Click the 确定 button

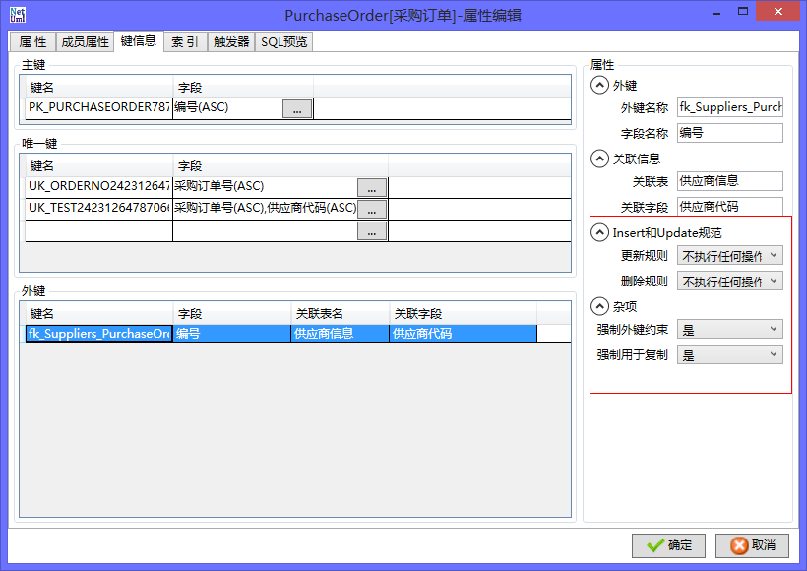[x=668, y=545]
